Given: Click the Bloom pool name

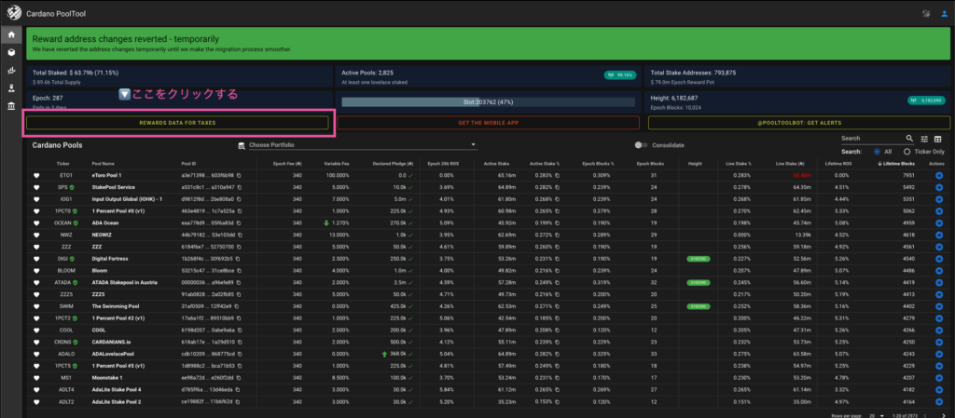Looking at the screenshot, I should click(x=99, y=270).
